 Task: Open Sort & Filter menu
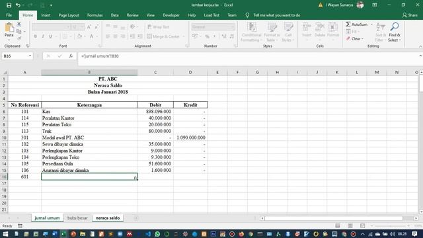point(381,32)
